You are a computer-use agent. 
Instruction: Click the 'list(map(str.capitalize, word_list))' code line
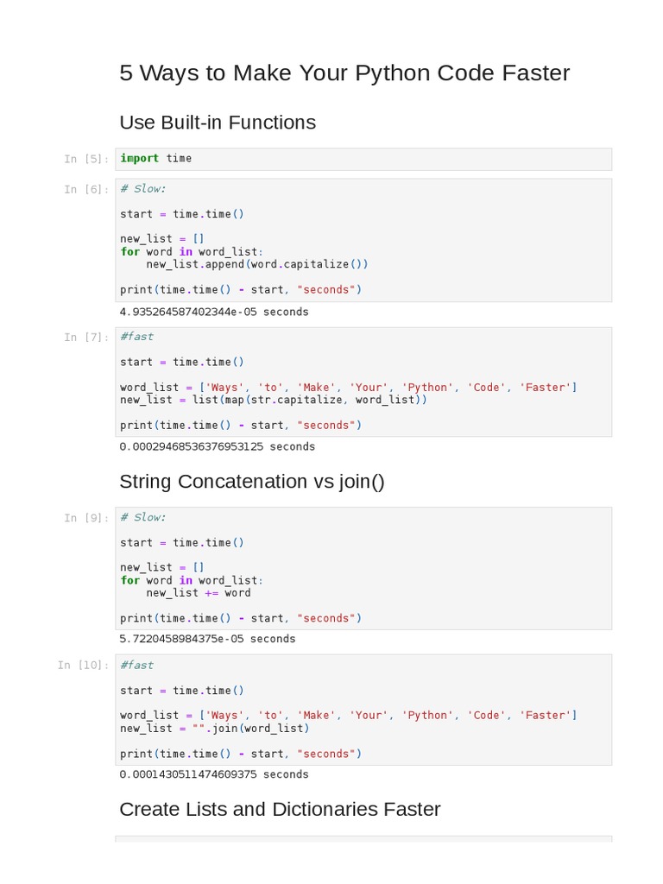point(274,400)
